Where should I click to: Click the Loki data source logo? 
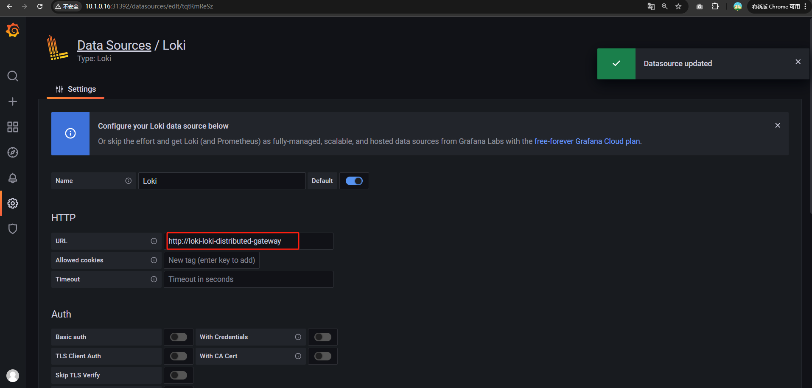pyautogui.click(x=57, y=48)
